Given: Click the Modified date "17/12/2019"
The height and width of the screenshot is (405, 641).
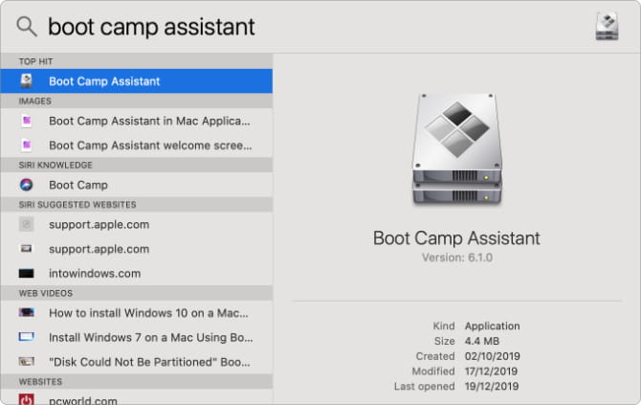Looking at the screenshot, I should [x=491, y=371].
